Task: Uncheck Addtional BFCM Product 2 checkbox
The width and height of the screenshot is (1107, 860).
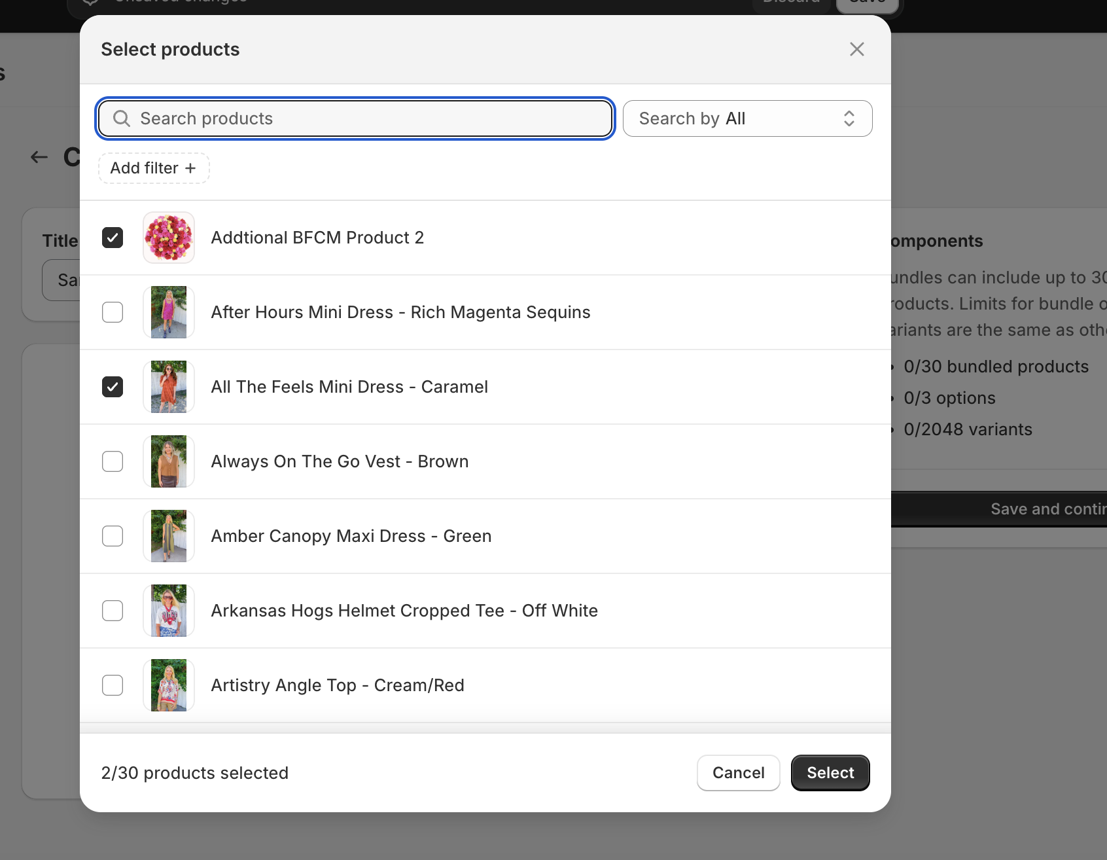Action: [x=113, y=238]
